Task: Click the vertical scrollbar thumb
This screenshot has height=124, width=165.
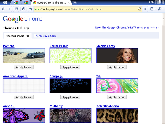Action: [x=163, y=19]
